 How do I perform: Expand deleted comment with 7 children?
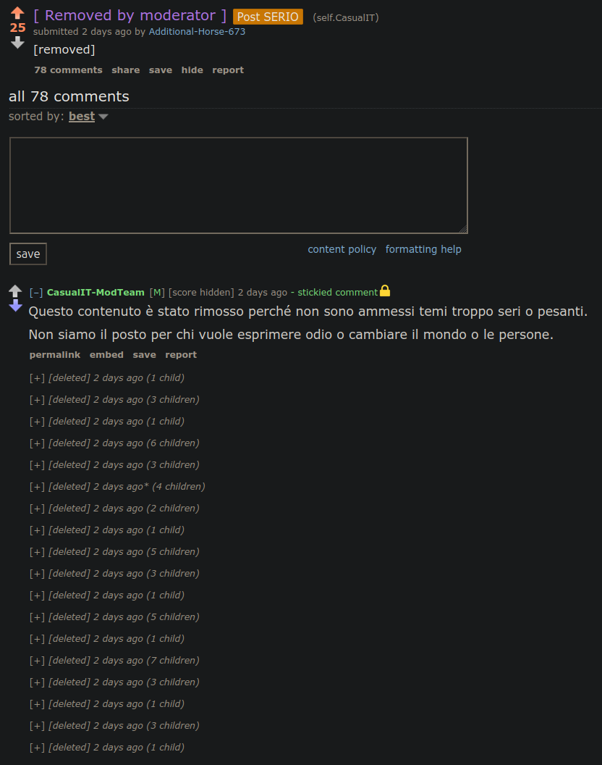pyautogui.click(x=37, y=661)
